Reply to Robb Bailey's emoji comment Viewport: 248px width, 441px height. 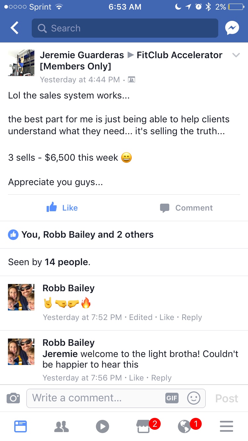192,317
